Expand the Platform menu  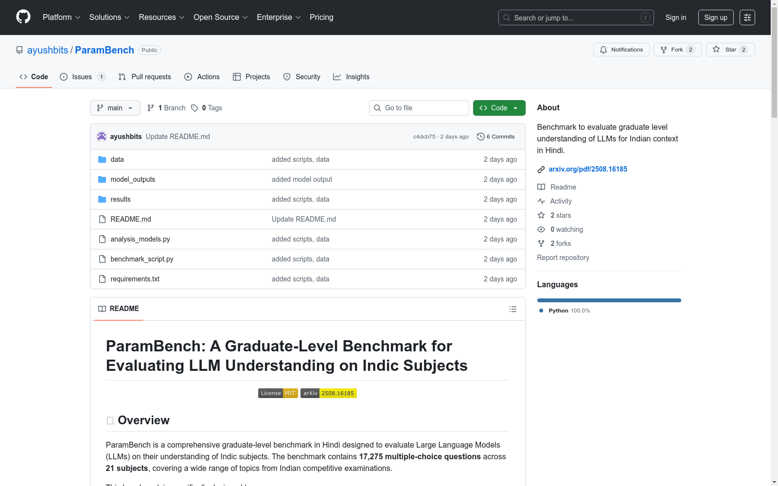62,17
